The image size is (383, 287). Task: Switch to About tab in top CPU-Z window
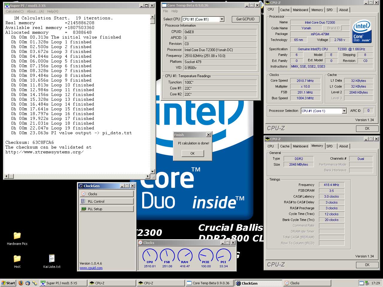tap(344, 10)
